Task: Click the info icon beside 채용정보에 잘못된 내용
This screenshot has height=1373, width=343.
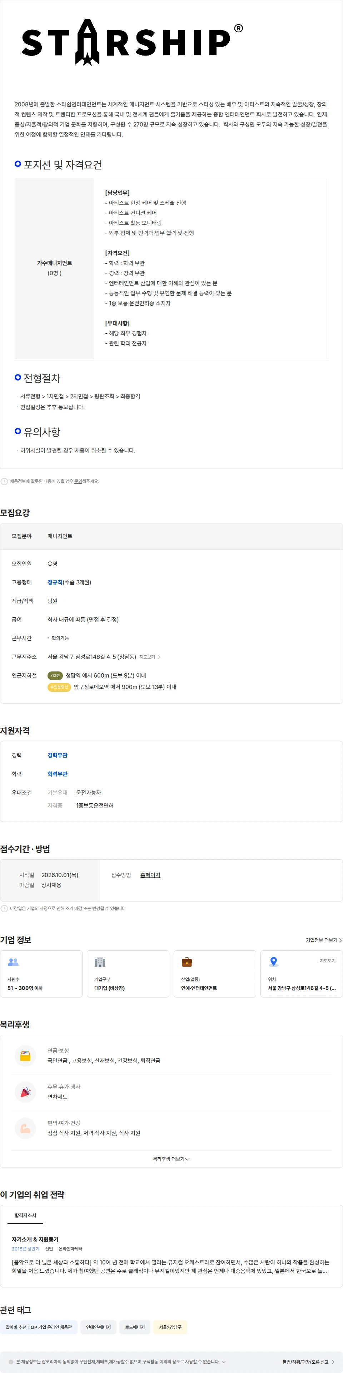Action: (4, 481)
